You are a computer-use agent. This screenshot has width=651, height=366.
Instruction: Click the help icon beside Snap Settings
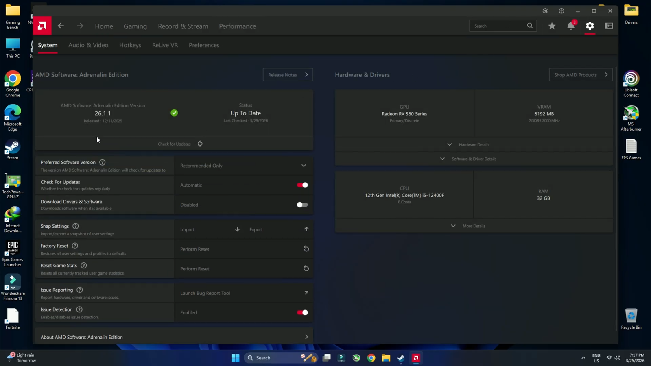tap(76, 226)
